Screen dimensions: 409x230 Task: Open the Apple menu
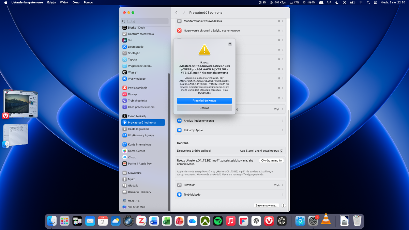point(5,2)
